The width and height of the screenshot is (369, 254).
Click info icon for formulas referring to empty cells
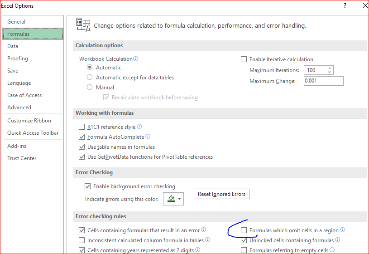332,250
